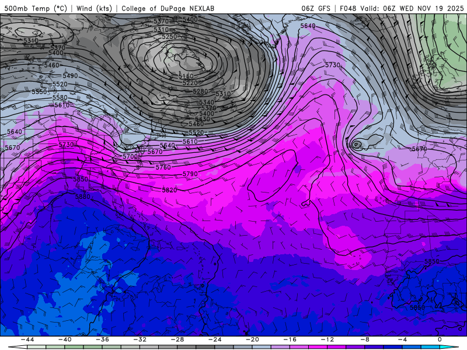Click the -4 color bar tick label
The width and height of the screenshot is (467, 350).
tap(403, 339)
